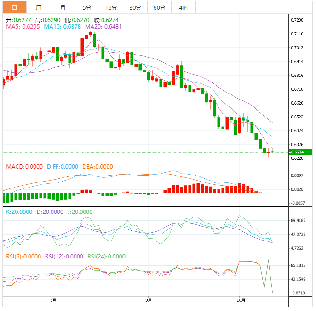
Task: Select the 15分 interval tab
Action: coord(111,7)
